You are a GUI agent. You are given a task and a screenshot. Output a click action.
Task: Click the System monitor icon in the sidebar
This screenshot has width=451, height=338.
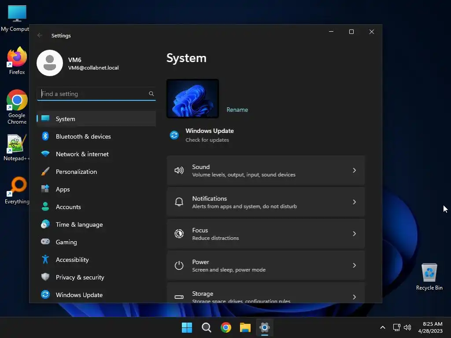coord(45,118)
